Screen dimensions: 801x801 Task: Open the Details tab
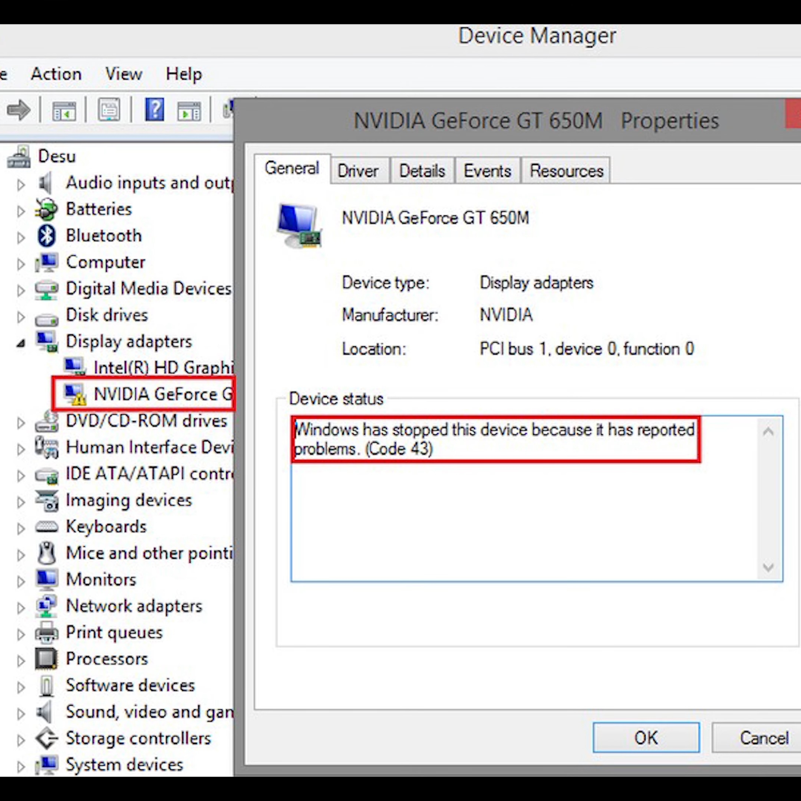[422, 170]
